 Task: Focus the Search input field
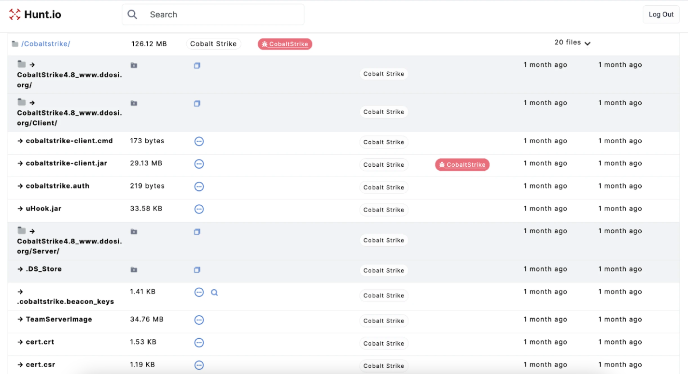pyautogui.click(x=213, y=14)
